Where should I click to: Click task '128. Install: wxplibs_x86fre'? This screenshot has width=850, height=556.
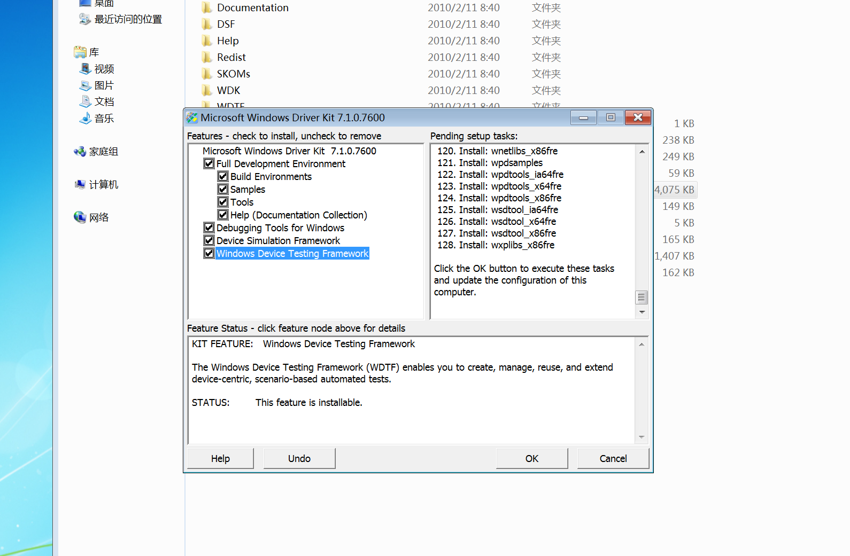496,245
